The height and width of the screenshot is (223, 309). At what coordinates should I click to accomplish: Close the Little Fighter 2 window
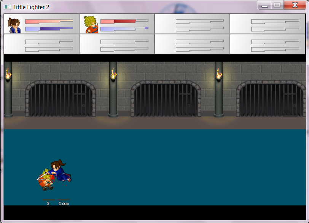(x=295, y=5)
